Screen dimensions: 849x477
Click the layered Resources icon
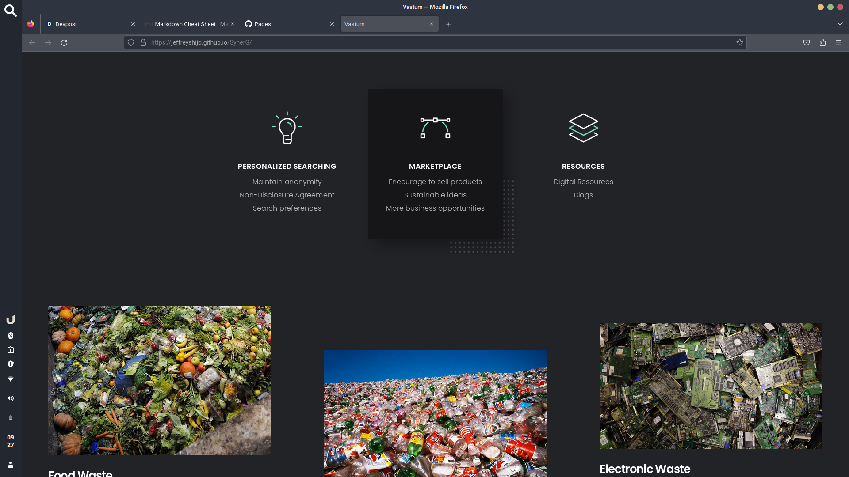[583, 128]
